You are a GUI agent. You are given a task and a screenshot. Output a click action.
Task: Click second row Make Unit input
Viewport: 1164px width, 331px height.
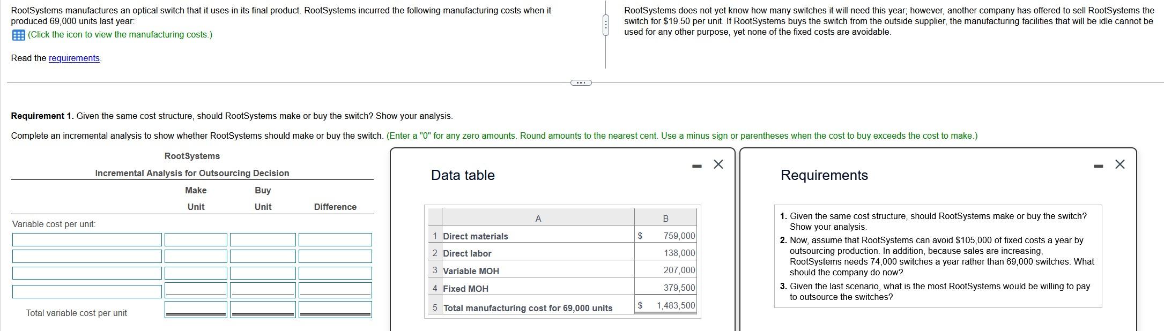pos(196,256)
